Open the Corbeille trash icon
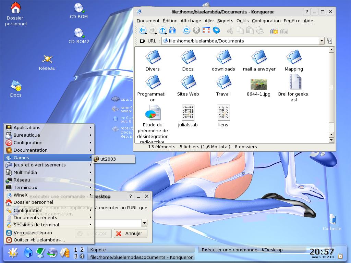The height and width of the screenshot is (263, 351). click(332, 222)
